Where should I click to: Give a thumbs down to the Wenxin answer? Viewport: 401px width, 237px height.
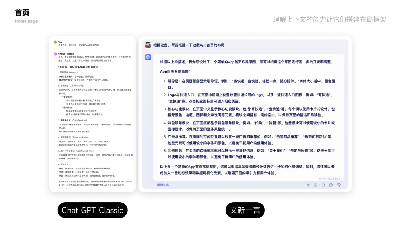339,185
